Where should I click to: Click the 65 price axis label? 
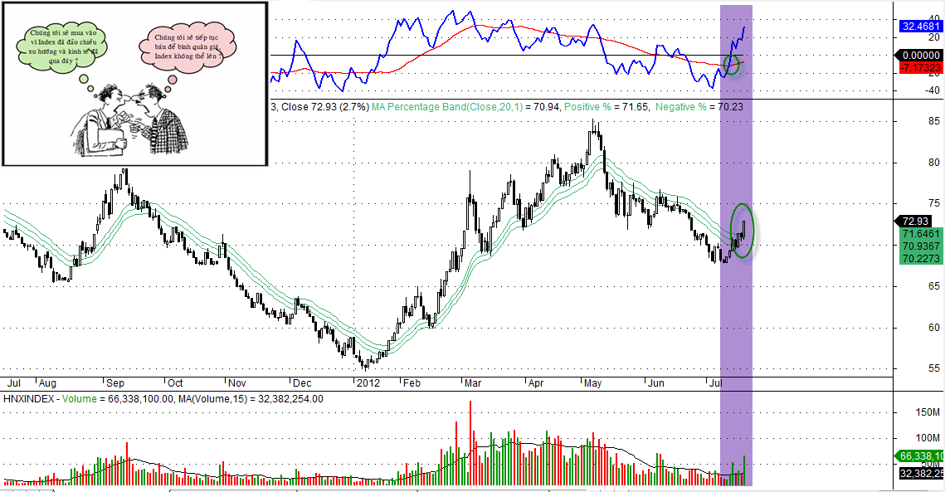pos(933,285)
